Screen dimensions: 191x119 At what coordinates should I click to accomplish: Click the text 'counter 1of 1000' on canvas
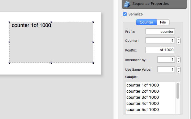pyautogui.click(x=31, y=25)
